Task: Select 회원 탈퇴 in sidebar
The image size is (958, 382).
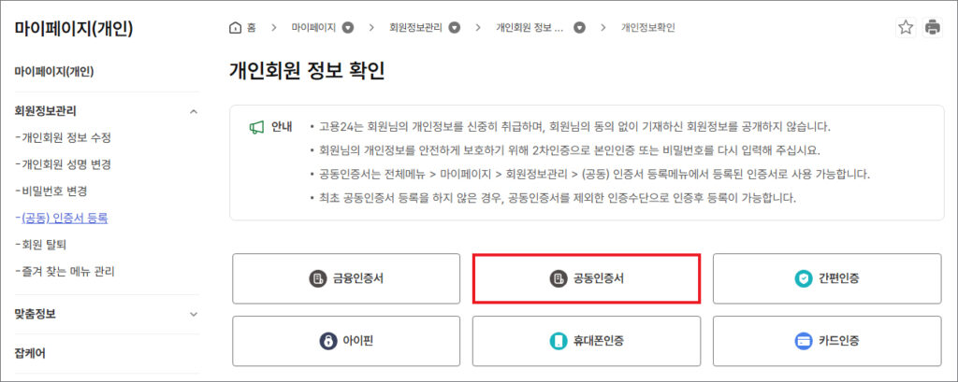Action: click(x=44, y=245)
